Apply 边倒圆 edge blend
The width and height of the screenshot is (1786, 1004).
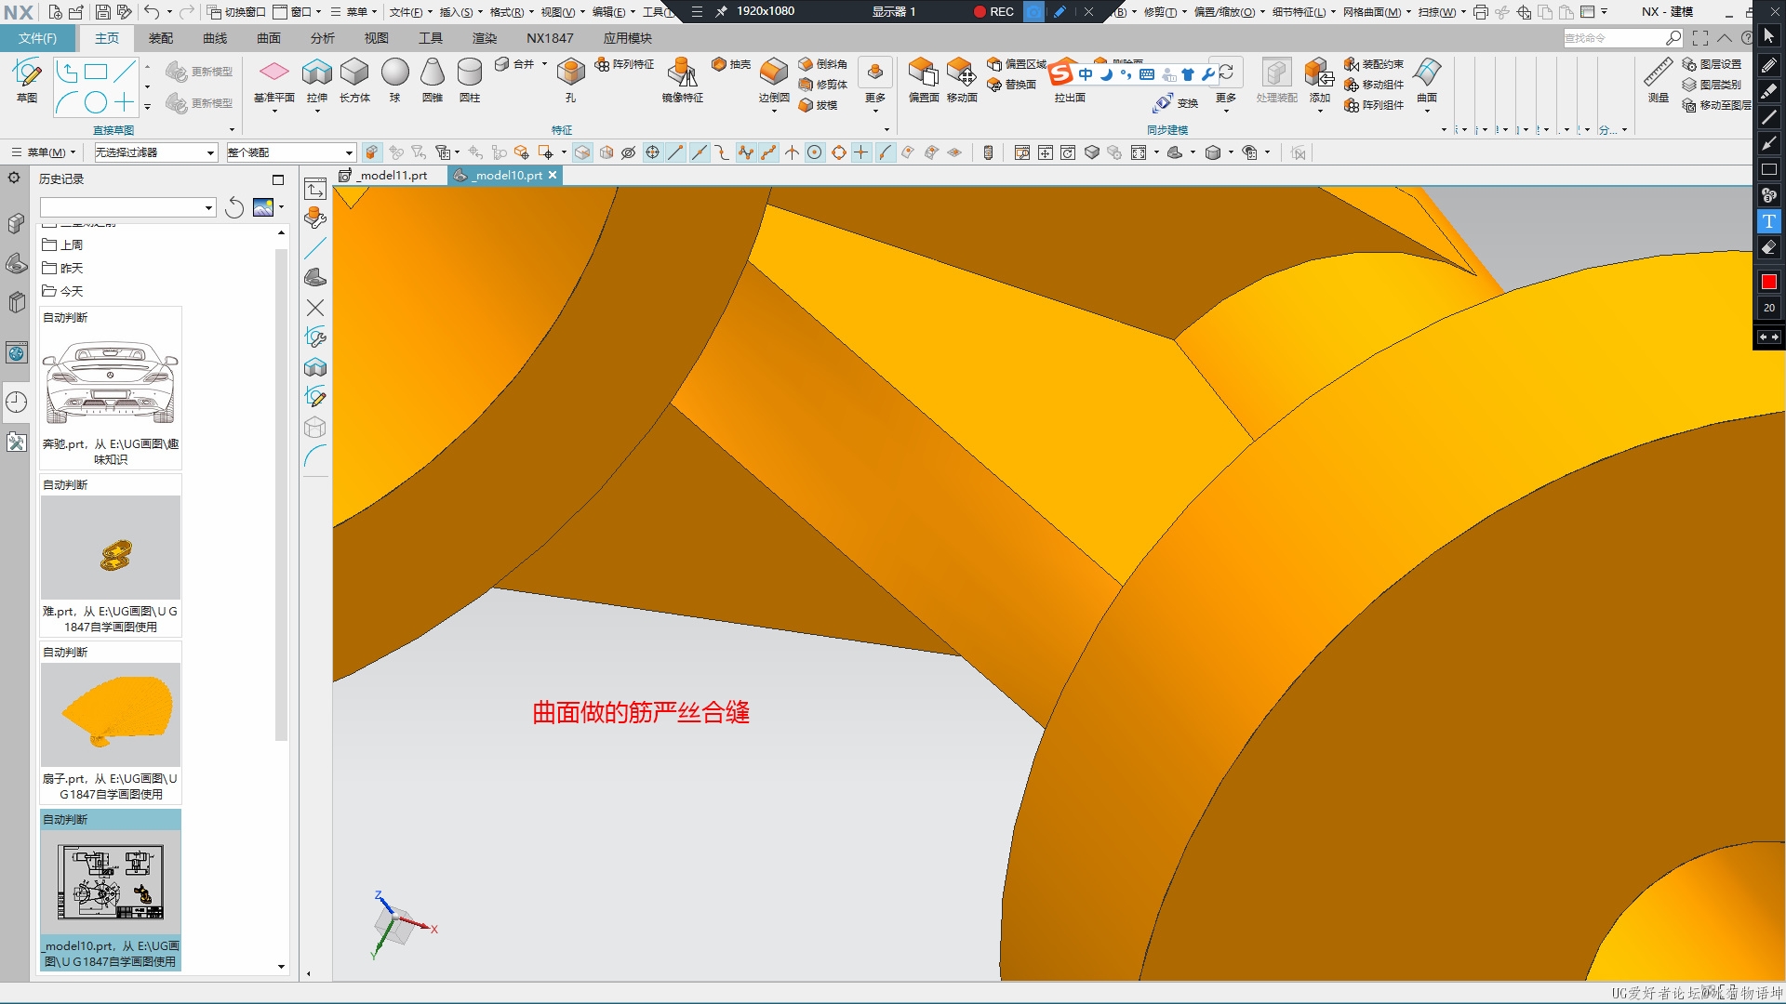[x=774, y=80]
